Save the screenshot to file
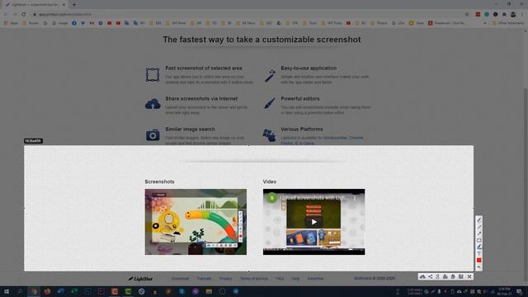Screen dimensions: 528x297 [x=460, y=277]
